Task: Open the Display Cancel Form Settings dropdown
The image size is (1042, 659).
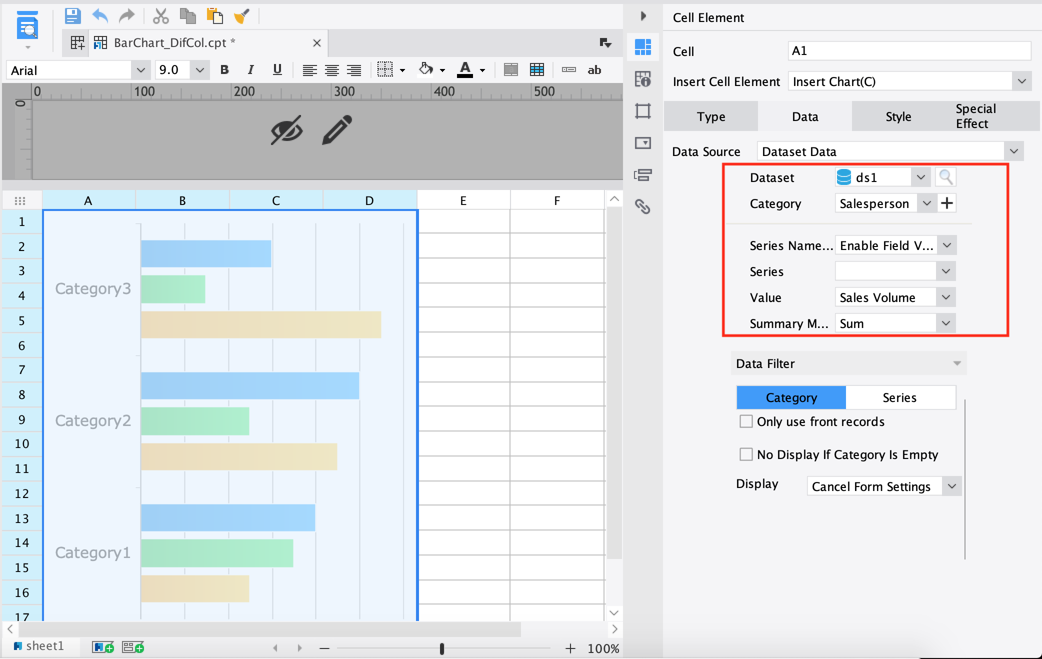Action: click(x=951, y=485)
